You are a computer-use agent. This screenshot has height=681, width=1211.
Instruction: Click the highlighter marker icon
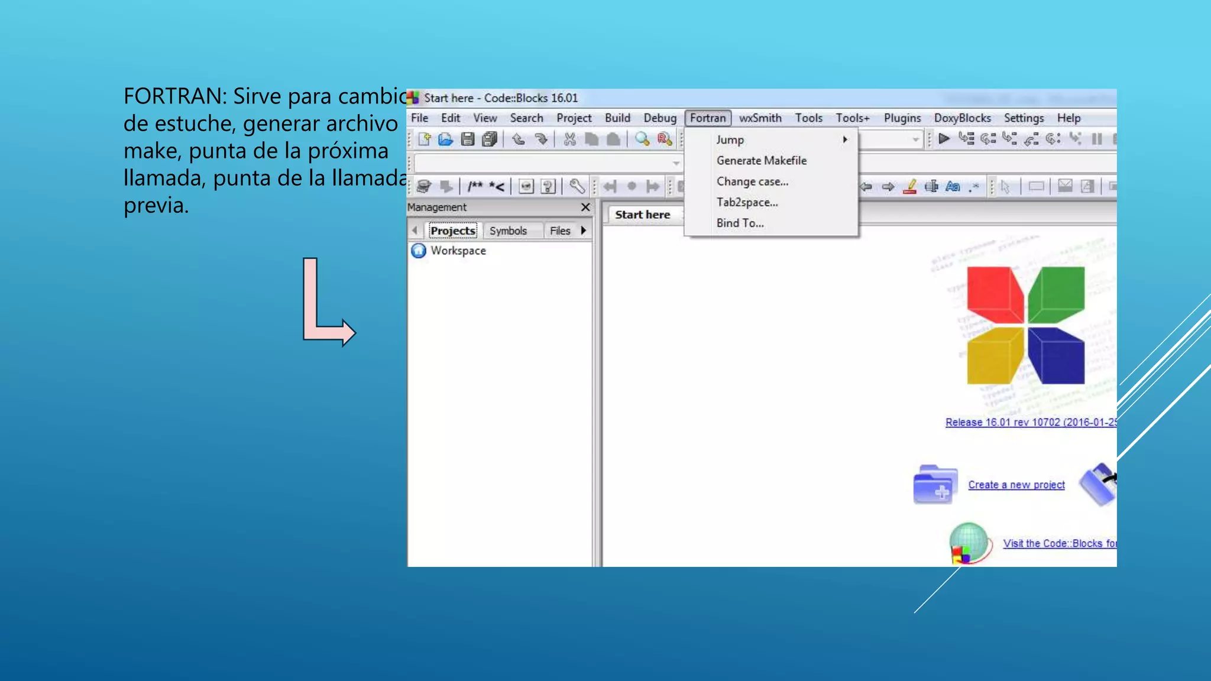point(910,187)
